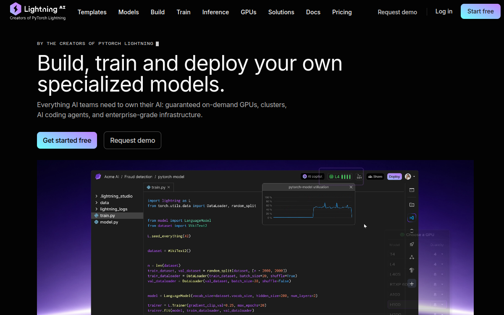This screenshot has height=315, width=504.
Task: Click the user profile avatar
Action: pos(408,177)
